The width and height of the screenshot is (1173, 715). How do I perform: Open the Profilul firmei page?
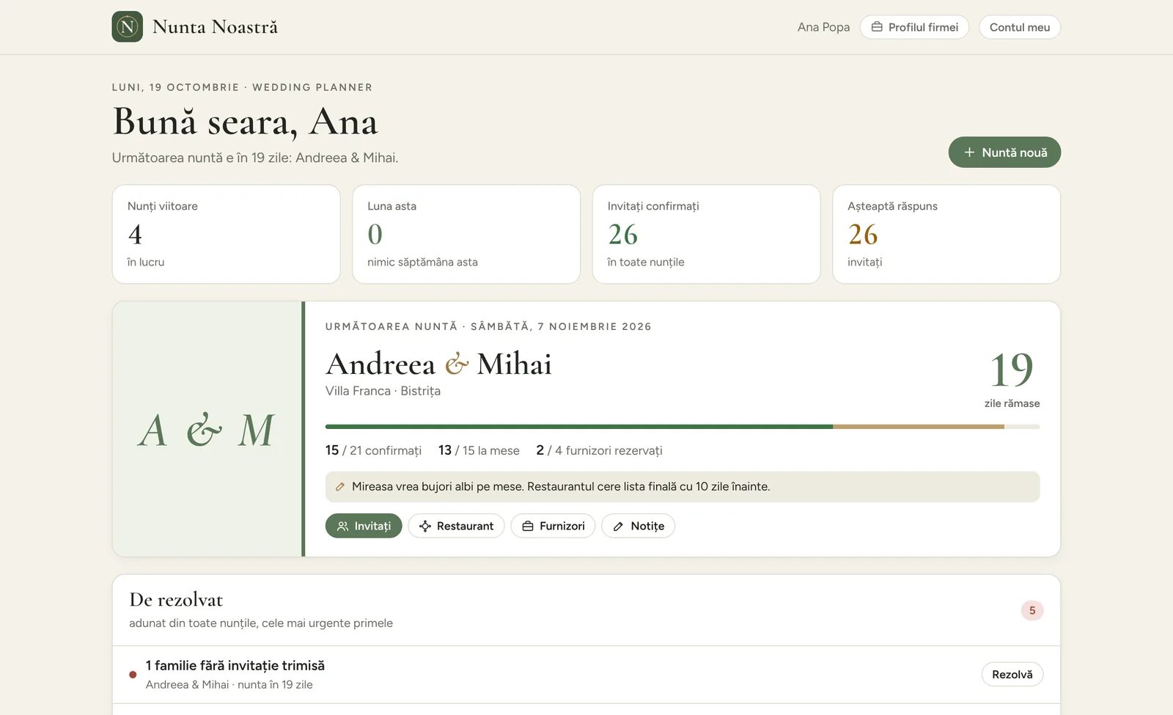pyautogui.click(x=914, y=27)
